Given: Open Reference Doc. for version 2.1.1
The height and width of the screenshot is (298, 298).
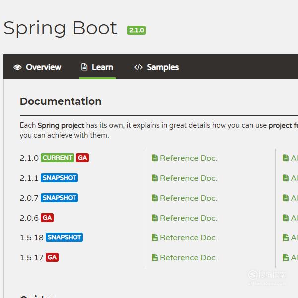Looking at the screenshot, I should pyautogui.click(x=184, y=178).
